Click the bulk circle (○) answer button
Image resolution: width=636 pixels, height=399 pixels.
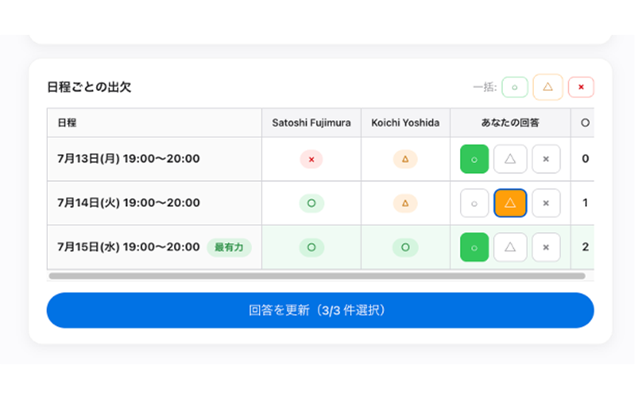point(514,87)
